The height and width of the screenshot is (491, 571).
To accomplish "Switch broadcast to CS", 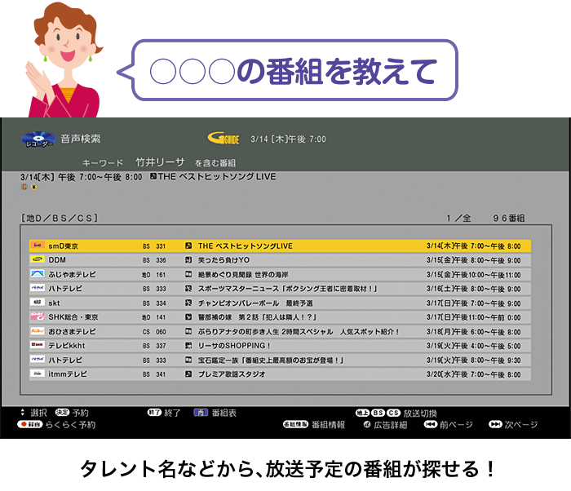I will 393,413.
